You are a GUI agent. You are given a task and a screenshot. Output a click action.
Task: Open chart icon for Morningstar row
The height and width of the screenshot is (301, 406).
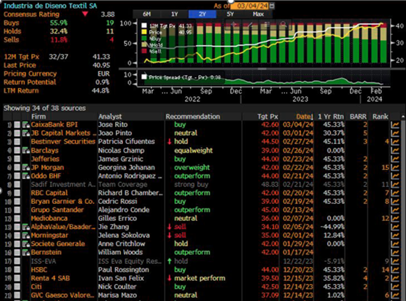tap(395, 235)
